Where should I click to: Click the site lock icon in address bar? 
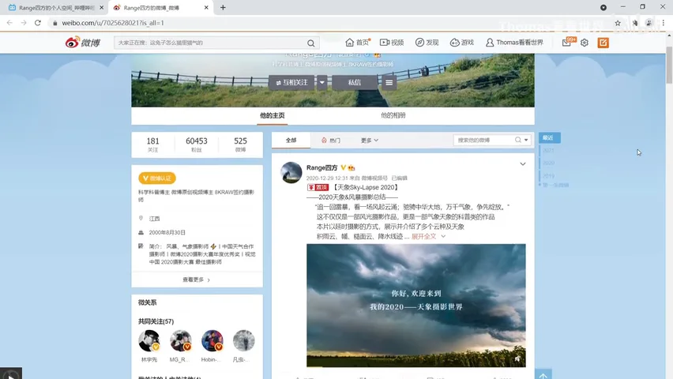[55, 23]
